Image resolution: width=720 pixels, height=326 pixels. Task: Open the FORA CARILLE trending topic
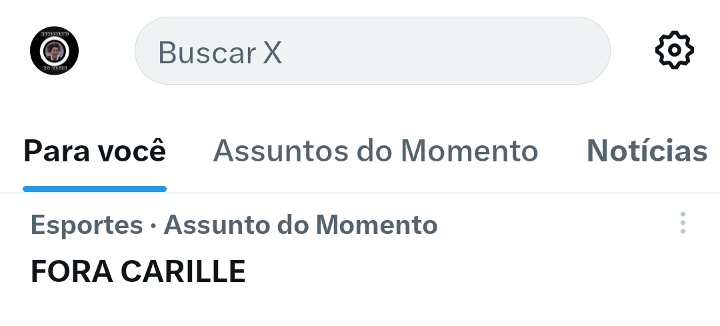tap(138, 271)
